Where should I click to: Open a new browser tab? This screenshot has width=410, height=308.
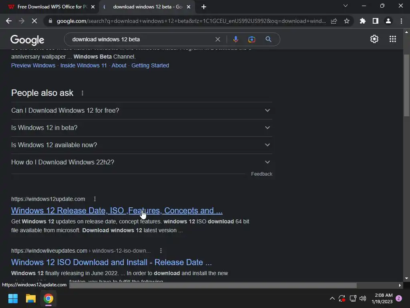point(204,7)
